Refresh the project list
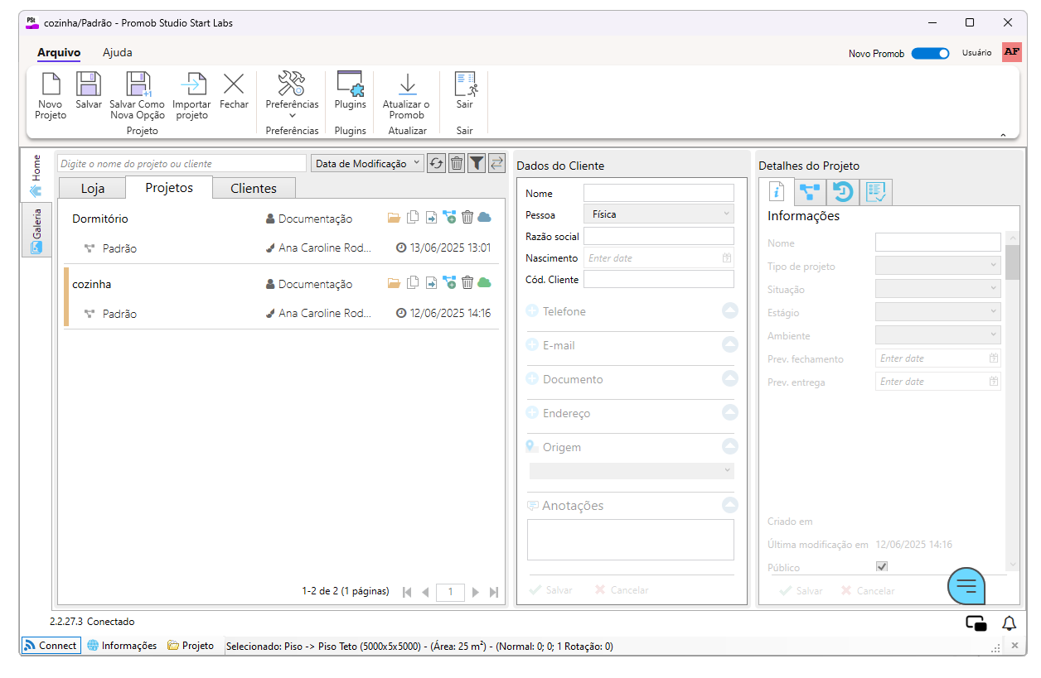The height and width of the screenshot is (678, 1041). click(x=437, y=163)
